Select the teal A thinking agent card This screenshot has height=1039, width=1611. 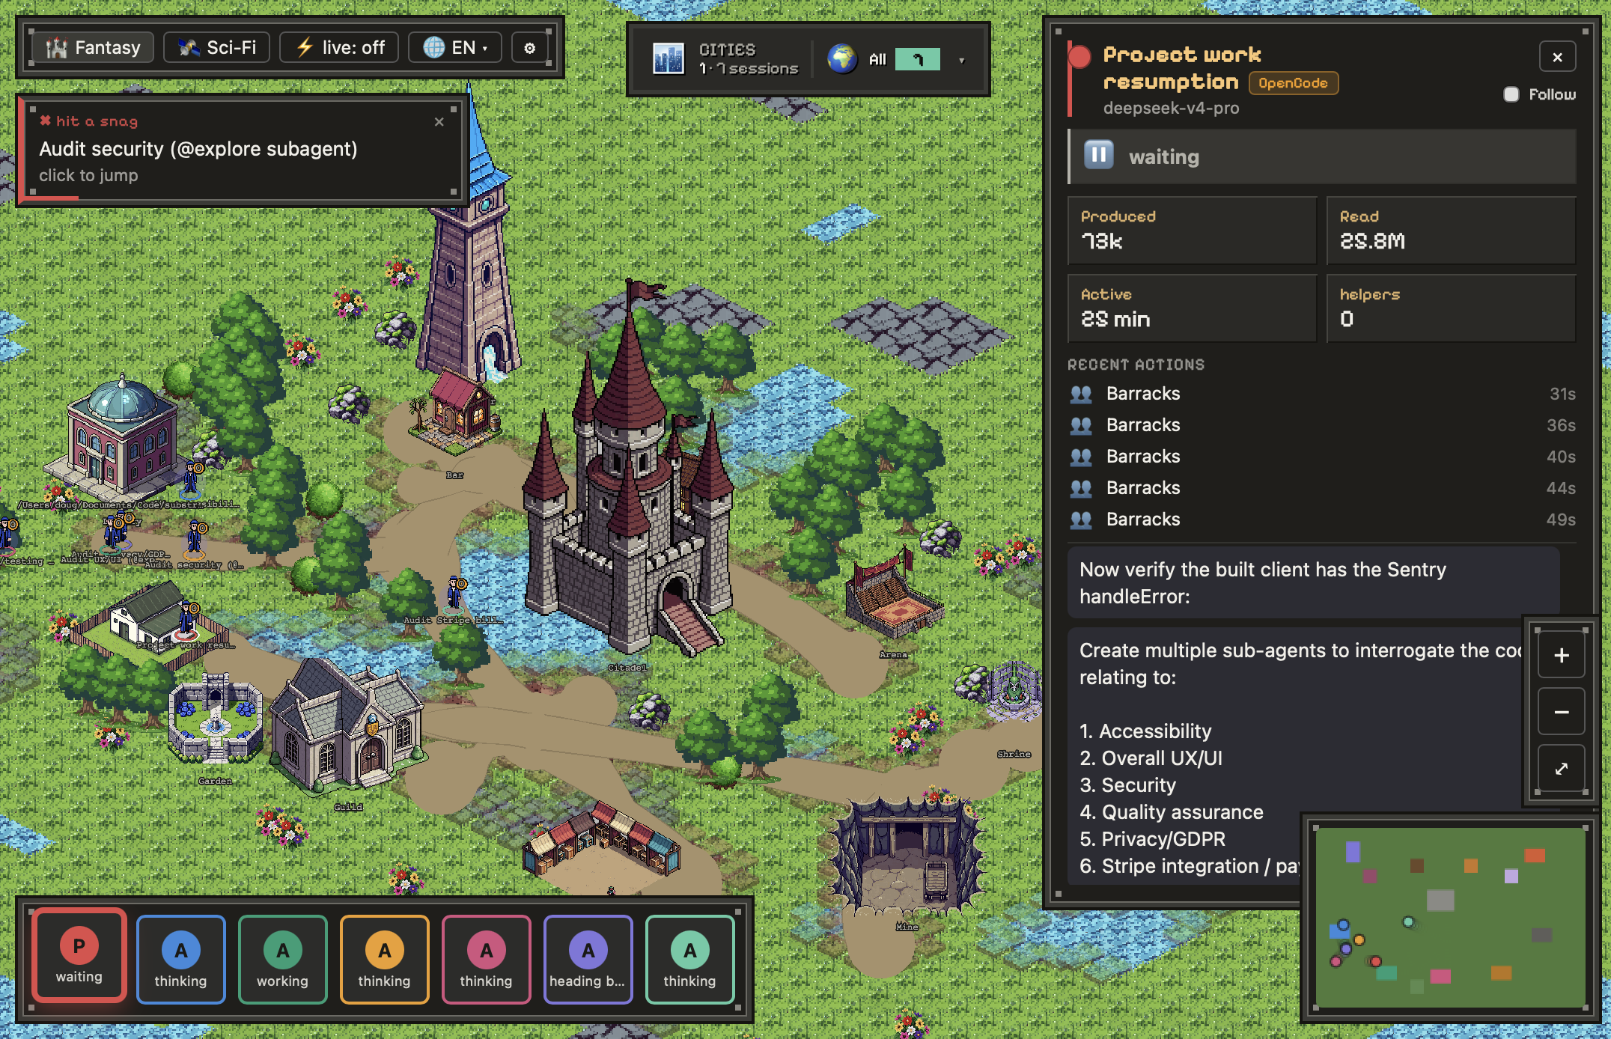(689, 959)
